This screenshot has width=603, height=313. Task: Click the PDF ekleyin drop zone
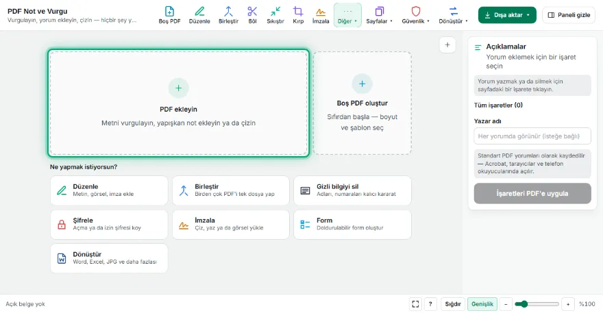(x=178, y=103)
